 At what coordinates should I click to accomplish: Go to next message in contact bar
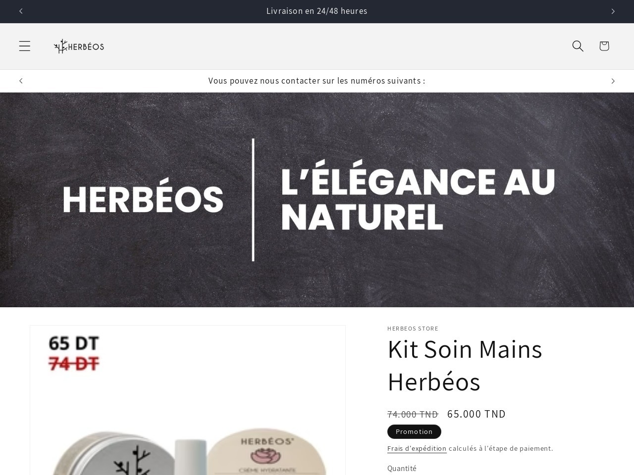click(x=613, y=81)
